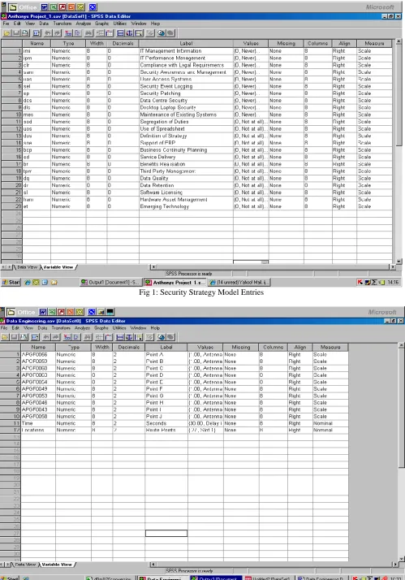Click Open File icon in Data Engineering window toolbar
The height and width of the screenshot is (580, 405).
click(x=5, y=337)
